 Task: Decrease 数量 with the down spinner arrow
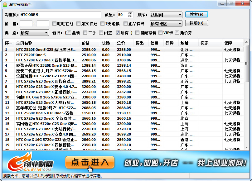tap(130, 16)
